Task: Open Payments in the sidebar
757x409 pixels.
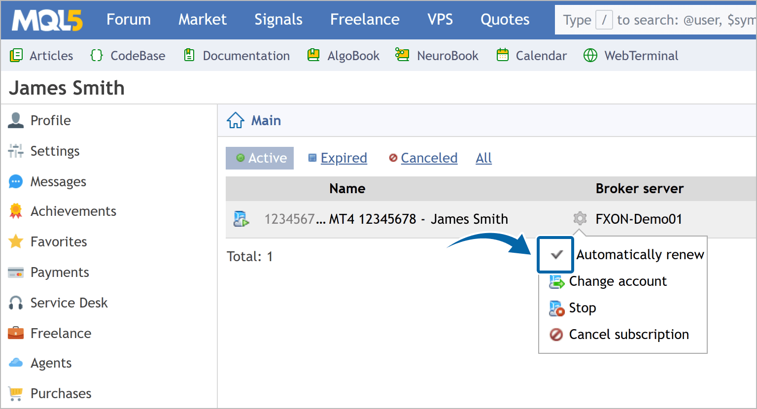Action: tap(60, 273)
